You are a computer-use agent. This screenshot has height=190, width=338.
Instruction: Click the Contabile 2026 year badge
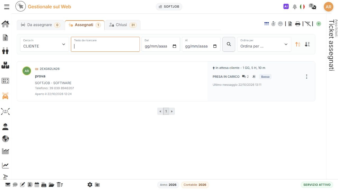[x=195, y=185]
